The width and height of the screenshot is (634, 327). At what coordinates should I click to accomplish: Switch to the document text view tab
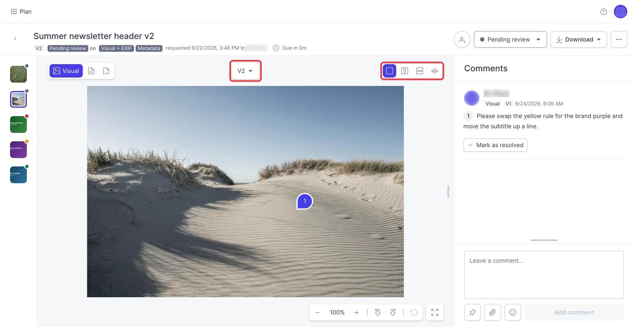click(91, 71)
